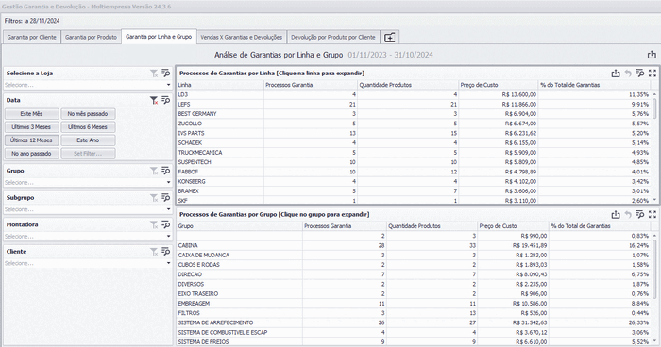Switch to the Garantia por Cliente tab
661x347 pixels.
point(31,37)
